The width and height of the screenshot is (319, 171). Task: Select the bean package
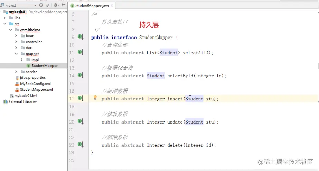pos(30,36)
